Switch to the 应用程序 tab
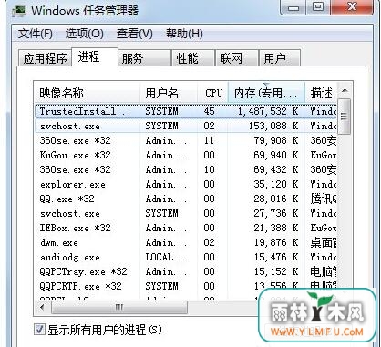 (45, 58)
